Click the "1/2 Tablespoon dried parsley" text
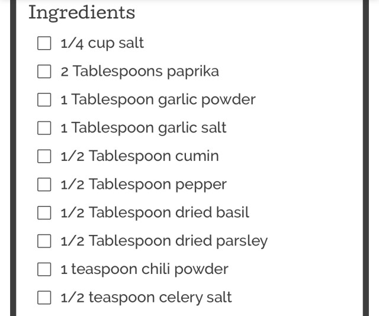 pos(164,241)
